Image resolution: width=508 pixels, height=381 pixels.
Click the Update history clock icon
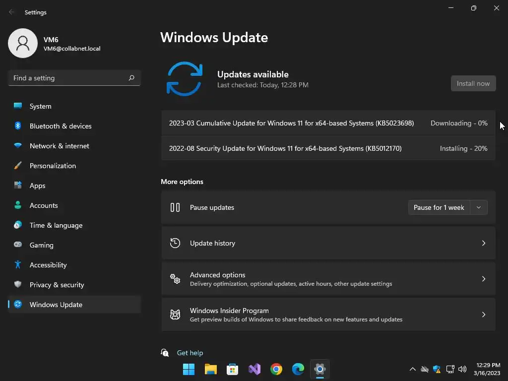coord(175,243)
